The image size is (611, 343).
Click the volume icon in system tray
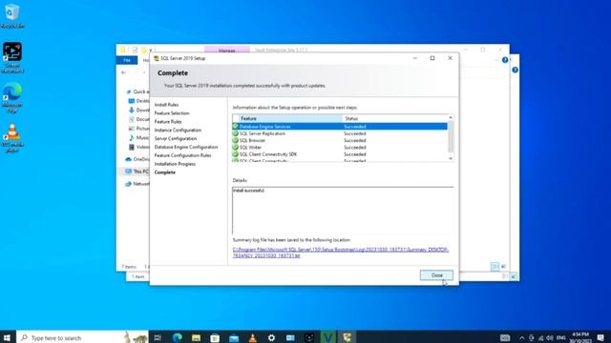pyautogui.click(x=550, y=337)
